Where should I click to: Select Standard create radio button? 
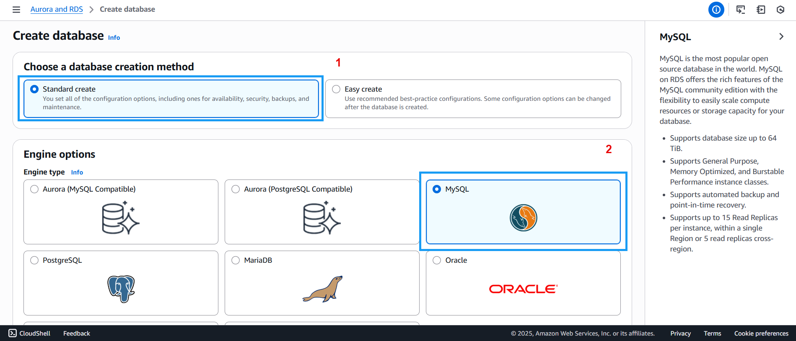click(34, 89)
